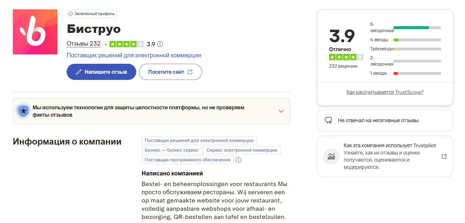Click the green star rating under company name
Screen dimensions: 465x223
coord(126,44)
